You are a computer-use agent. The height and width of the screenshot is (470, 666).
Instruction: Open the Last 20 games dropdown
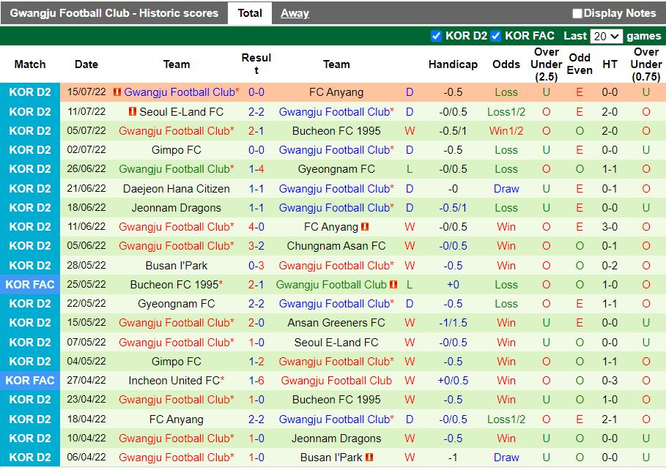(x=606, y=35)
